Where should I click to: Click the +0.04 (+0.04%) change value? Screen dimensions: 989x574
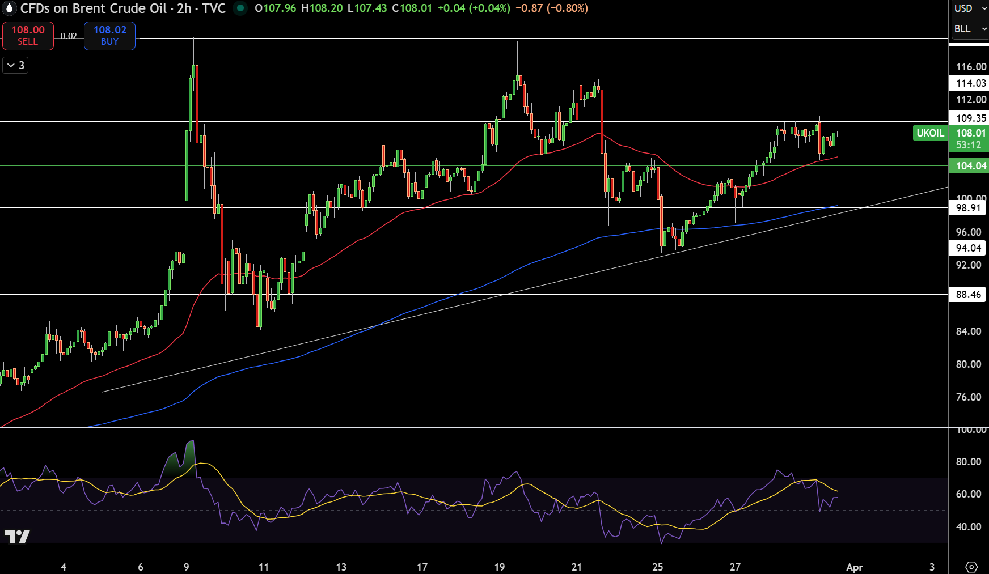[x=474, y=8]
